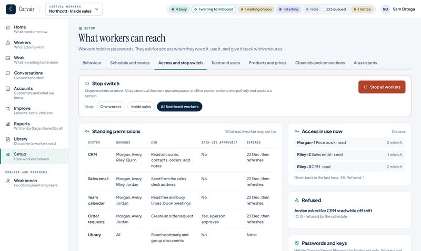Screen dimensions: 421x251
Task: Go to the Team and users tab
Action: tap(226, 62)
